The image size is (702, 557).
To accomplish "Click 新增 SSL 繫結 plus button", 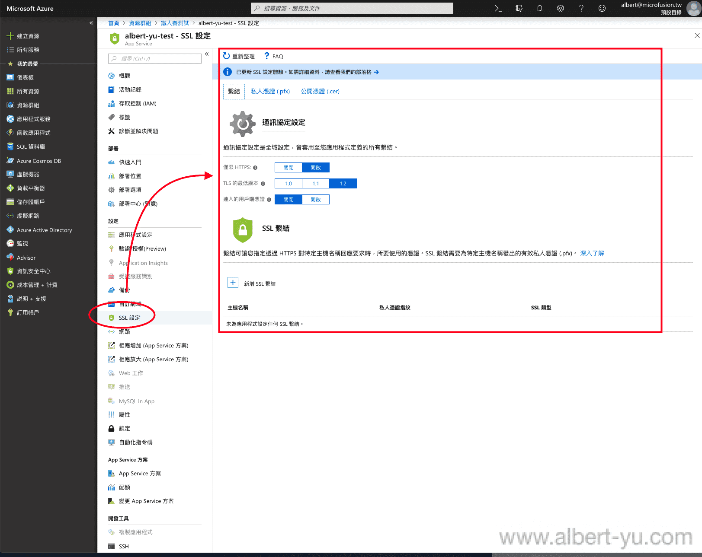I will pos(233,283).
